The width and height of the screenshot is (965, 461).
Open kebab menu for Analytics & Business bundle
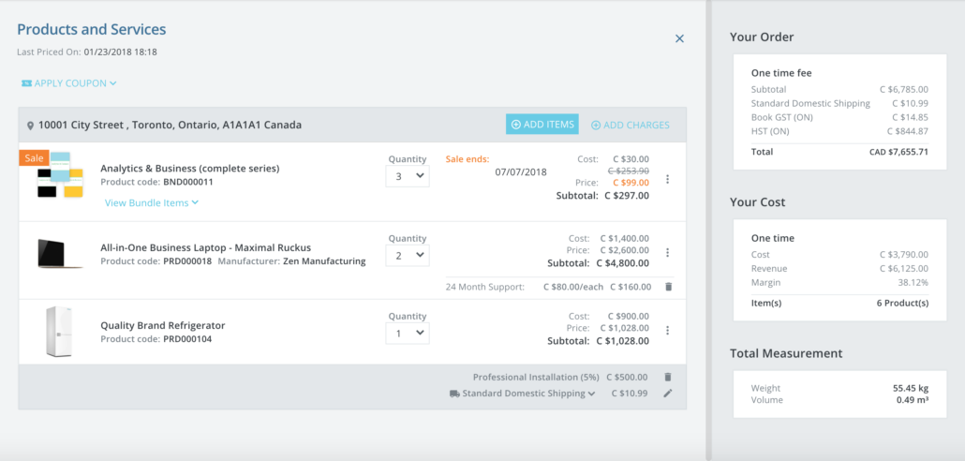[x=667, y=179]
